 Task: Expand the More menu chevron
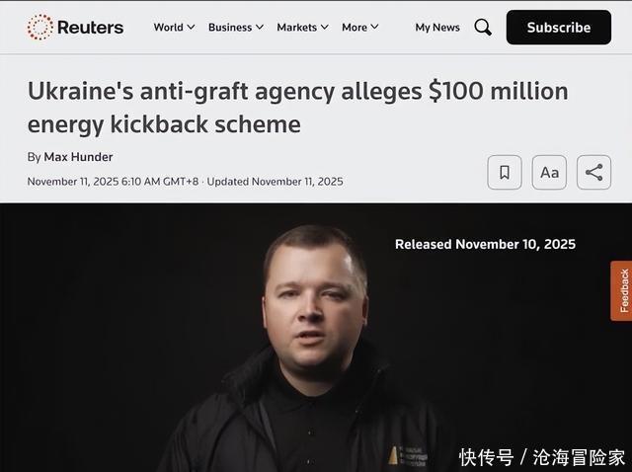[x=374, y=27]
